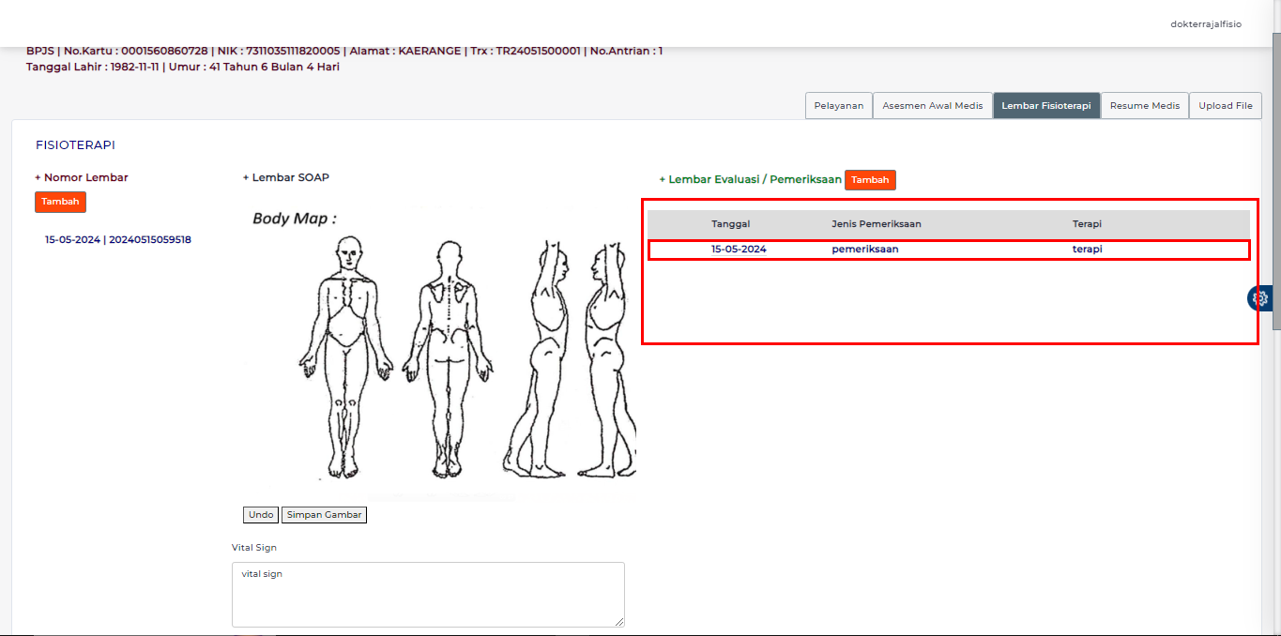The height and width of the screenshot is (636, 1281).
Task: Select the Lembar Fisioterapi tab
Action: pos(1045,106)
